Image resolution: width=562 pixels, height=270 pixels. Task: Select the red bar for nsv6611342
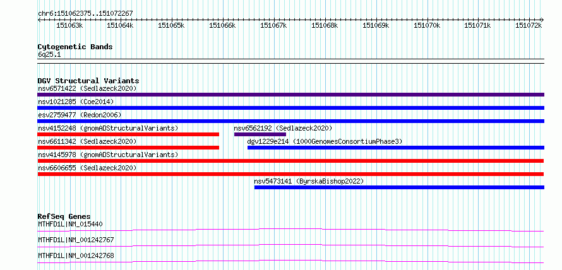click(x=128, y=148)
